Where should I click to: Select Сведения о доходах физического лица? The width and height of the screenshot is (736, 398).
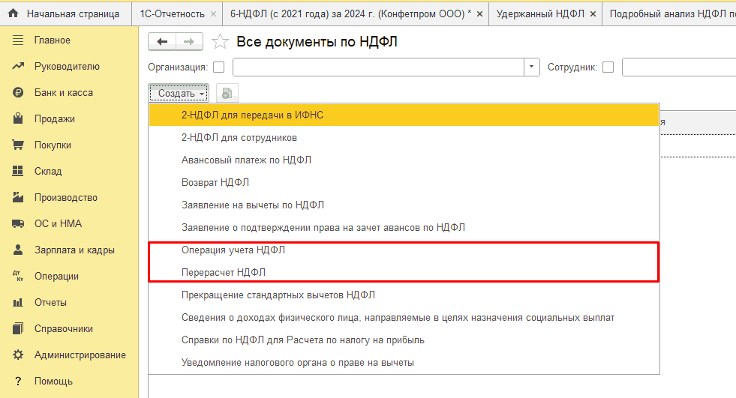[x=404, y=317]
